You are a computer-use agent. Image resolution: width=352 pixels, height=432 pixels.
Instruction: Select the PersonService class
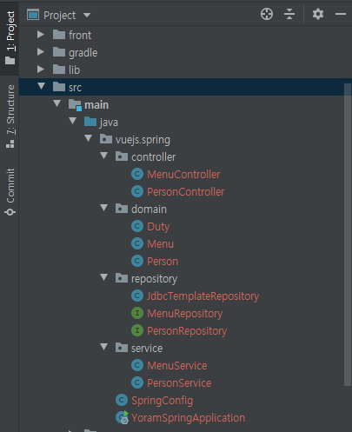pos(179,383)
